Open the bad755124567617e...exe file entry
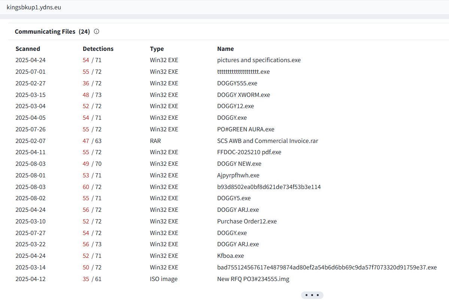Viewport: 449px width, 302px height. point(327,267)
